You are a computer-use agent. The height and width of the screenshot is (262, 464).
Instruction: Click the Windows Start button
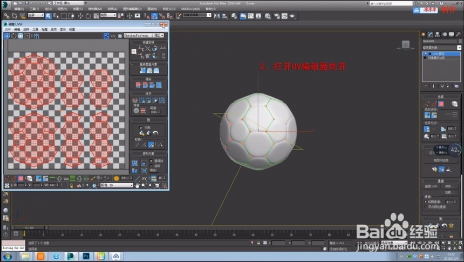point(8,256)
